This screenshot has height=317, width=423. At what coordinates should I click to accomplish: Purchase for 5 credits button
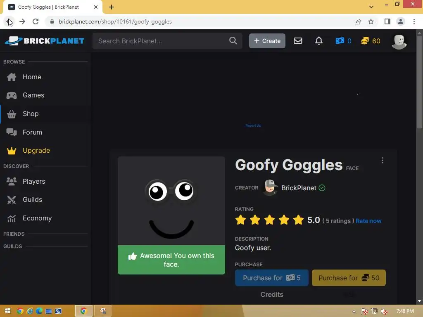pyautogui.click(x=272, y=278)
